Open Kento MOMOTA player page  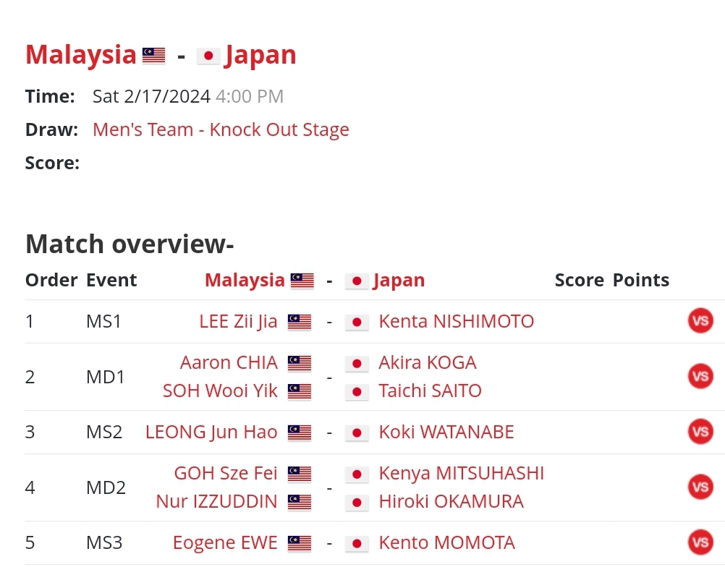(446, 542)
